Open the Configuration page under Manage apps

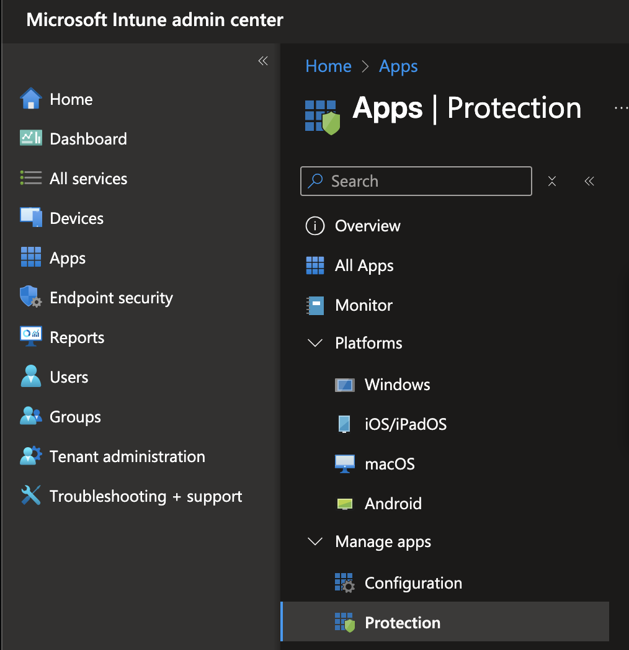(x=413, y=582)
